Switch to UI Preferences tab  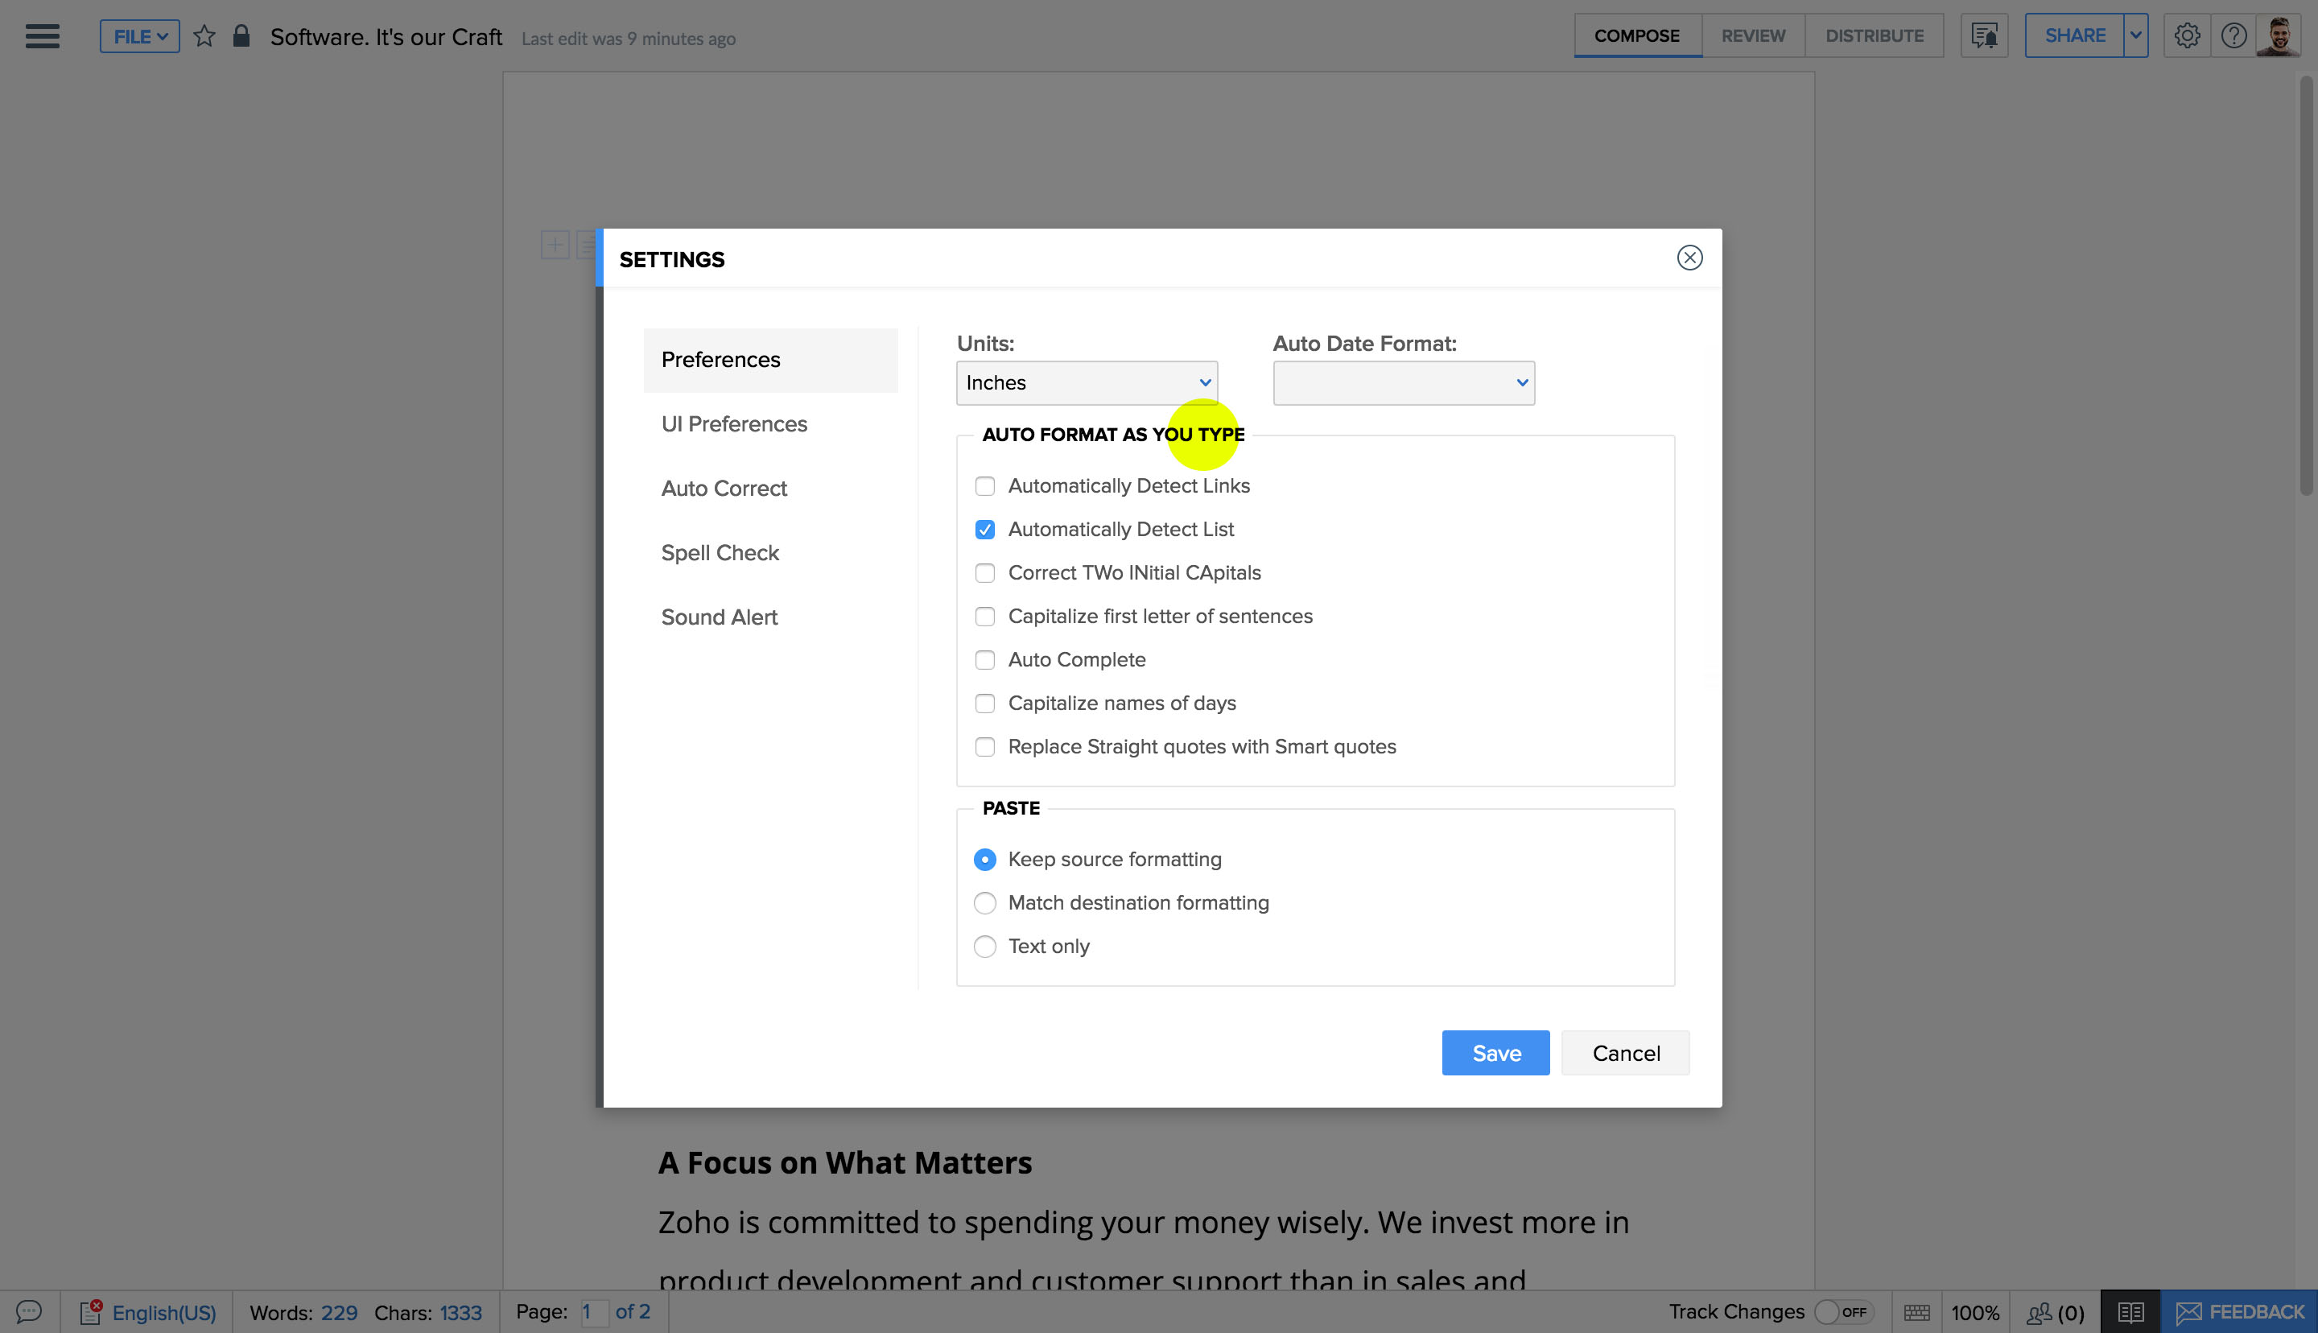[734, 423]
